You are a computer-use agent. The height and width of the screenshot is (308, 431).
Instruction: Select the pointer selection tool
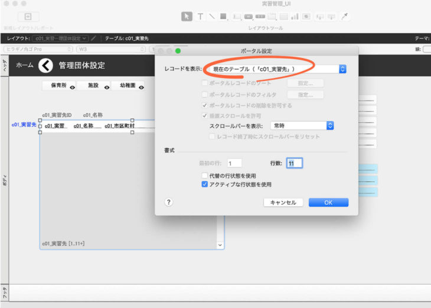[187, 17]
